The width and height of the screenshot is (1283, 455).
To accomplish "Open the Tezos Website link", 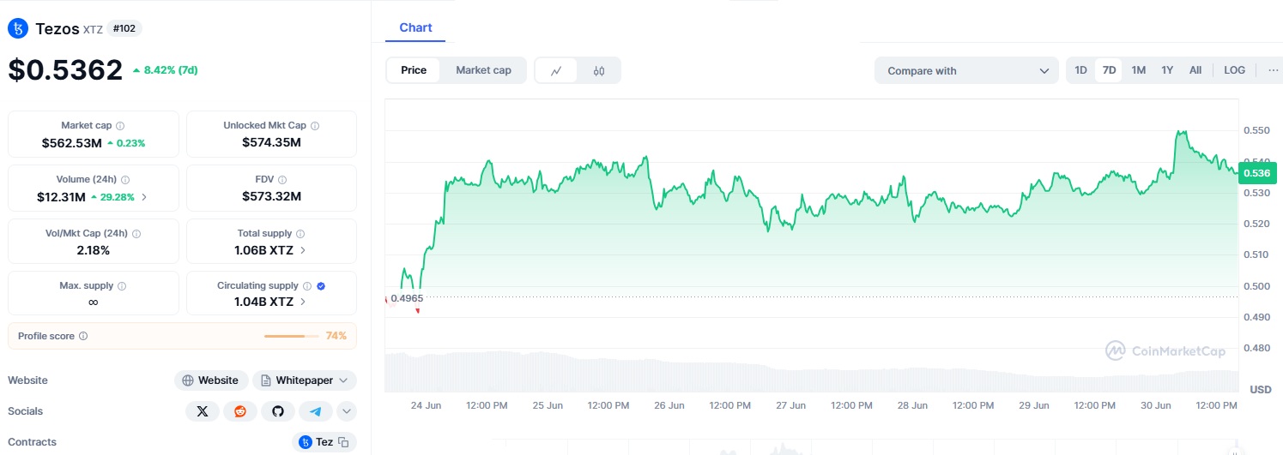I will [x=211, y=380].
